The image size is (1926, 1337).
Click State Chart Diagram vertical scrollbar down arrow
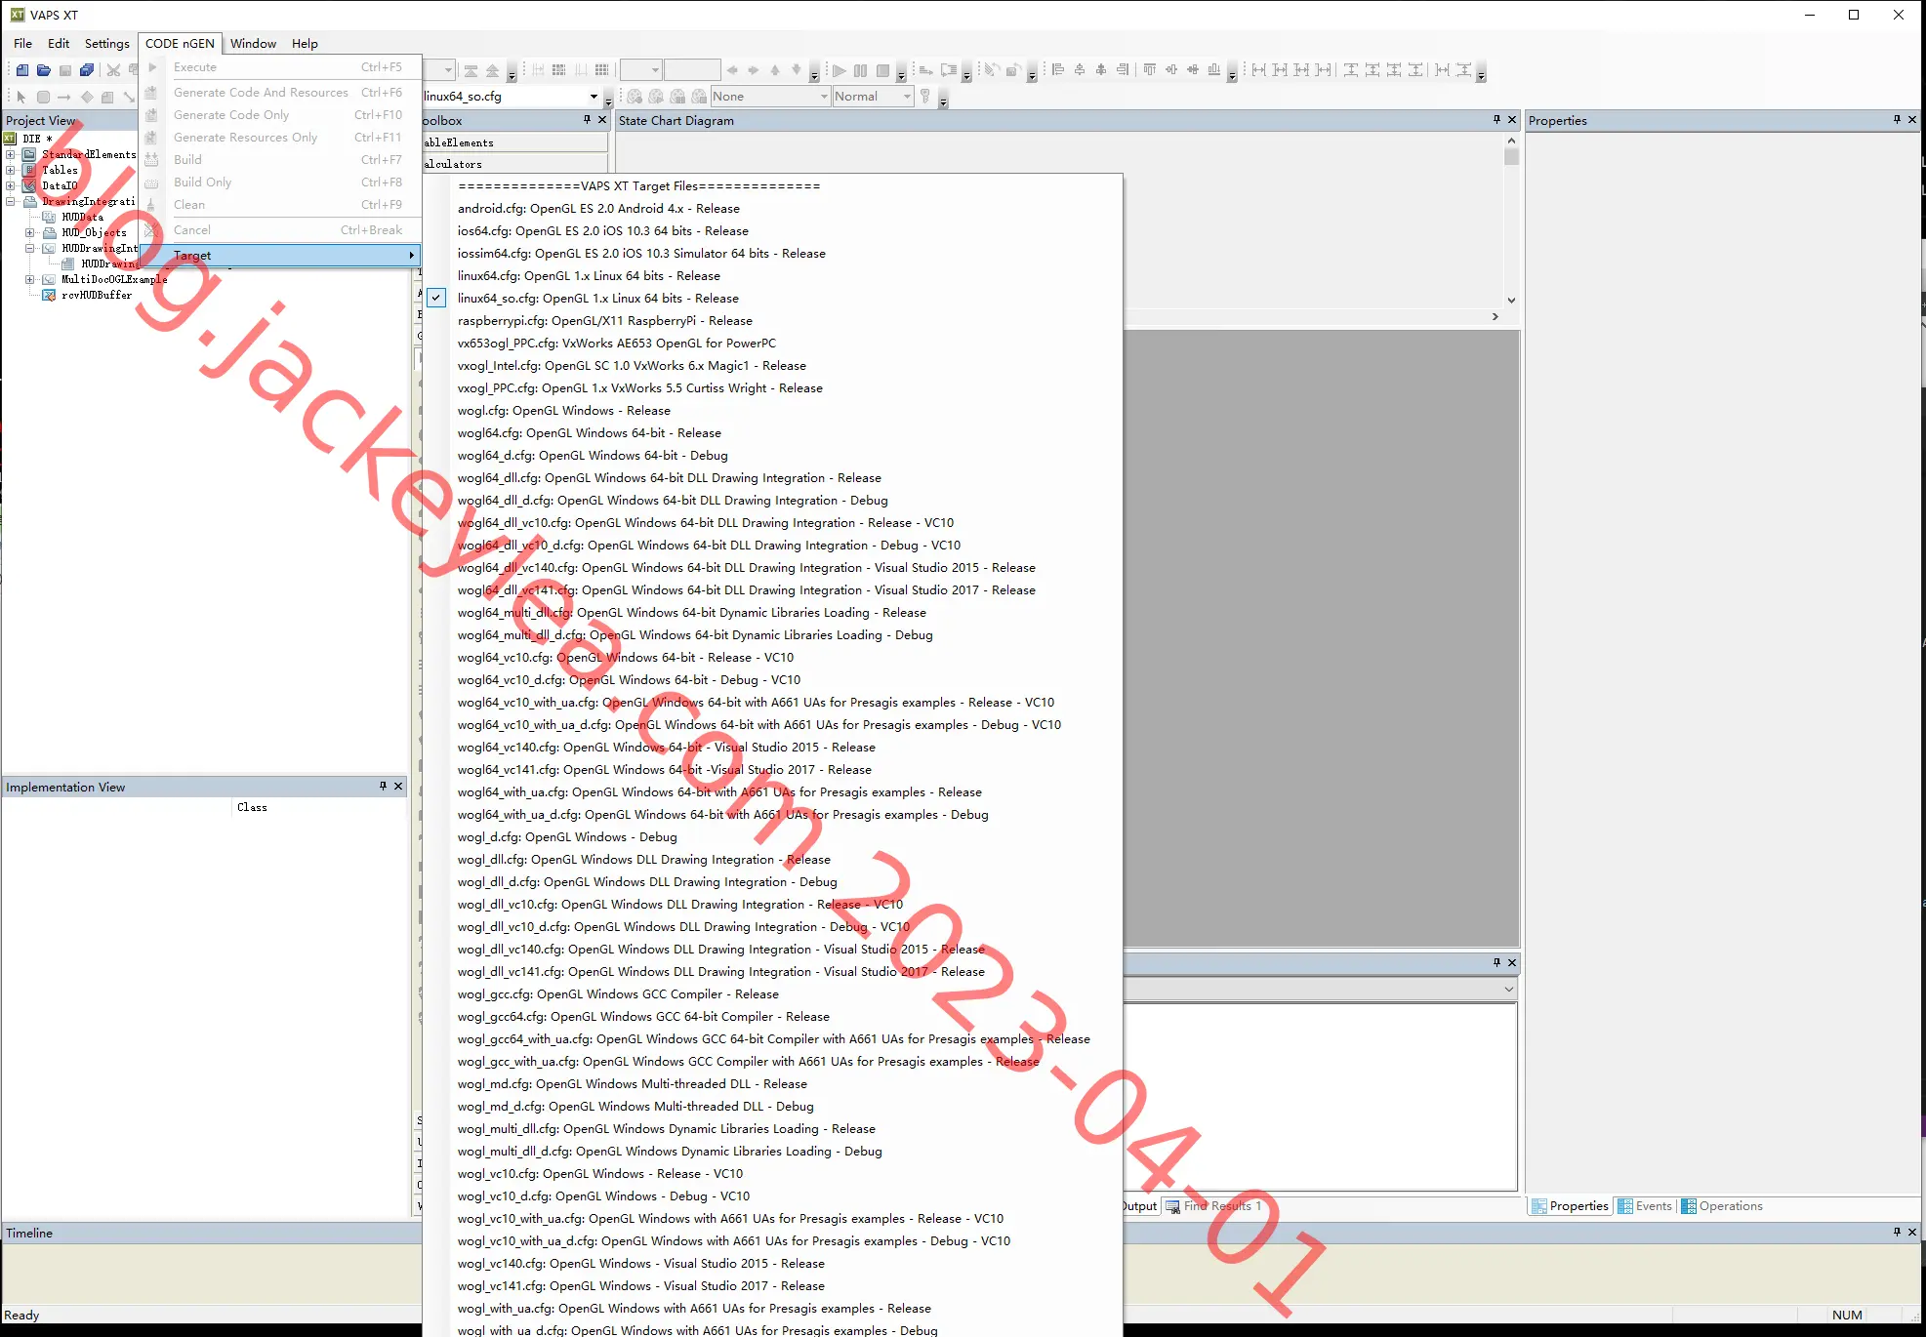tap(1511, 301)
